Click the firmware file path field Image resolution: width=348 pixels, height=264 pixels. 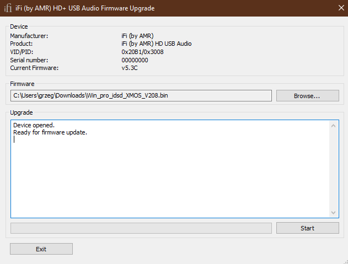[141, 95]
